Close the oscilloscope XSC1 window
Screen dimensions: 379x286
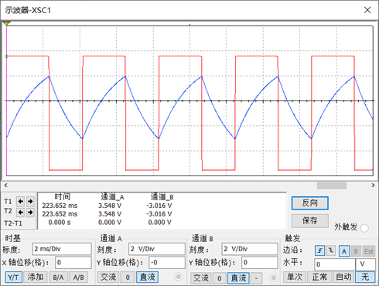click(x=367, y=10)
